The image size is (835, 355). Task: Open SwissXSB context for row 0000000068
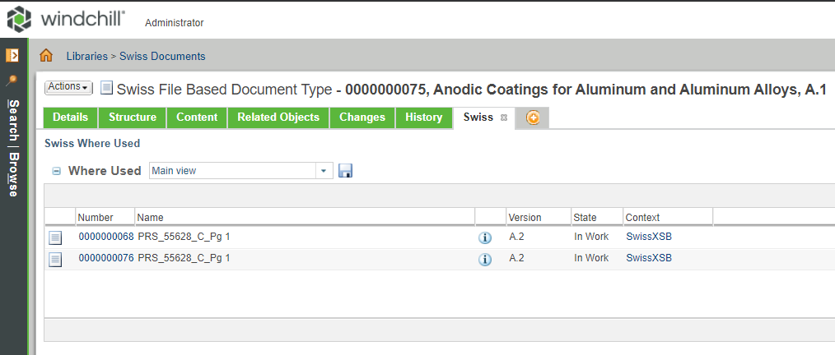[x=649, y=237]
